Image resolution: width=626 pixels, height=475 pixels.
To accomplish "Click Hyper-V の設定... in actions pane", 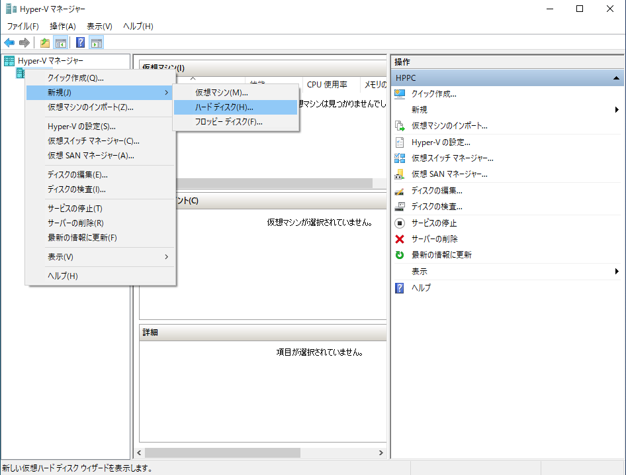I will 441,142.
